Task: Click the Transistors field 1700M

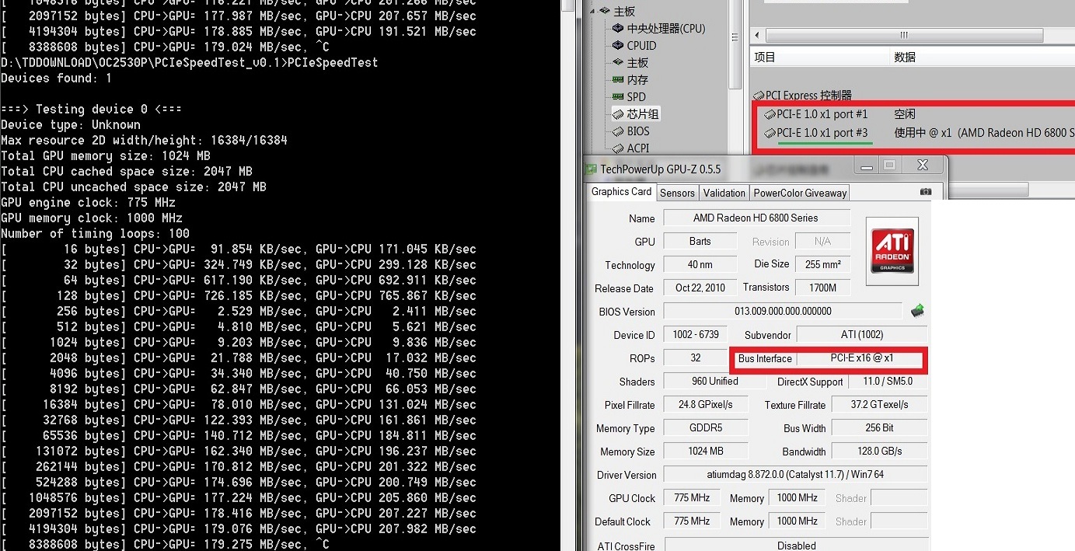Action: [822, 288]
